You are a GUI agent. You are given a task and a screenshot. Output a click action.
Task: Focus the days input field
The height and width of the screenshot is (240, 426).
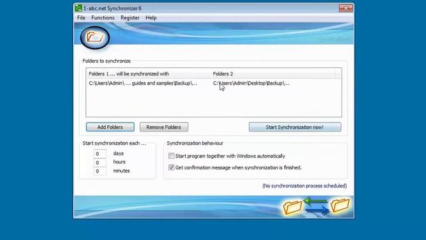pyautogui.click(x=100, y=154)
